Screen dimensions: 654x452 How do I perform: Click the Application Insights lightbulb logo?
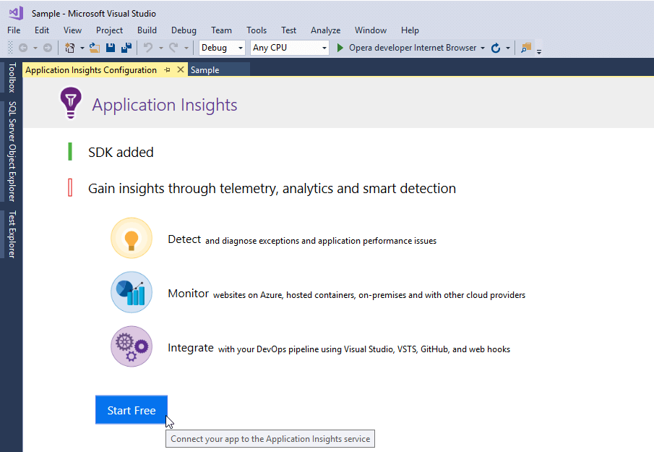[x=71, y=103]
